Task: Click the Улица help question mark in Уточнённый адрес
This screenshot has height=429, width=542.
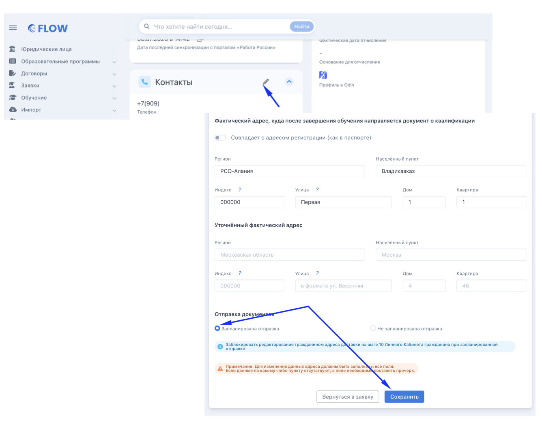Action: (317, 273)
